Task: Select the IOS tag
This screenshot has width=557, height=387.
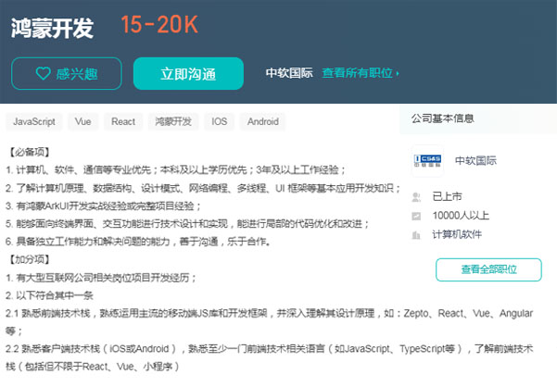Action: coord(219,121)
